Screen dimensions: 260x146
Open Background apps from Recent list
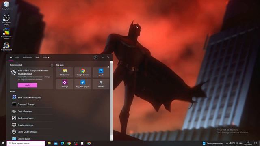click(x=32, y=118)
